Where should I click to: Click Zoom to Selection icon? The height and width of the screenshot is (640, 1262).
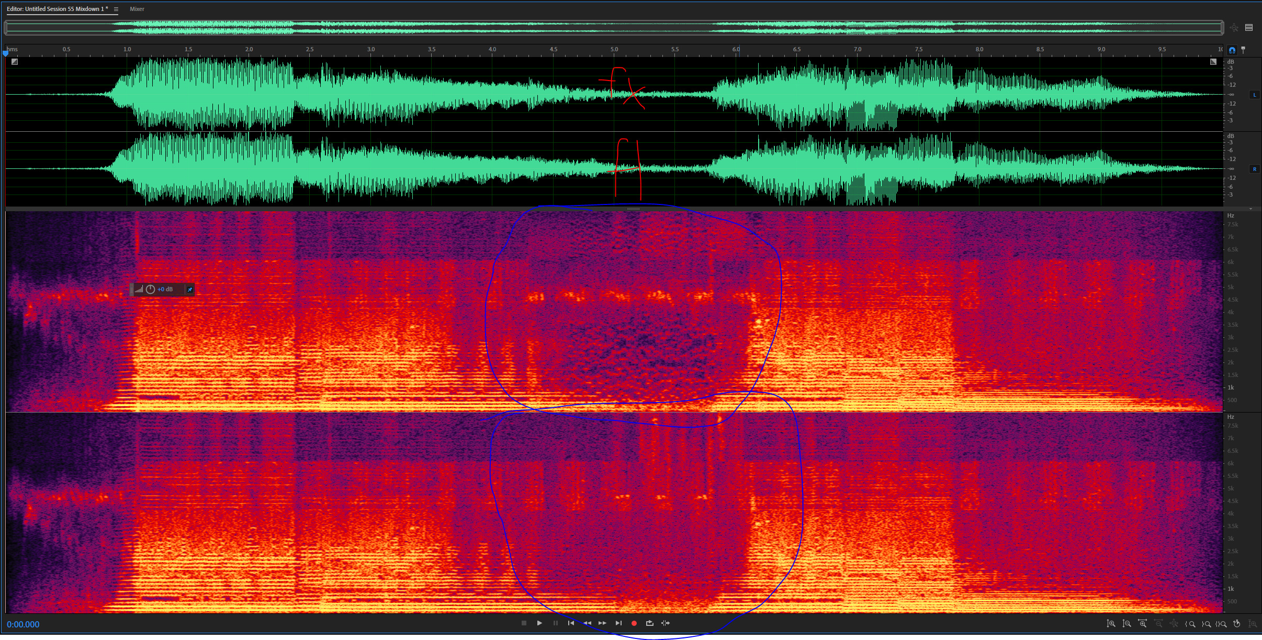(1221, 624)
